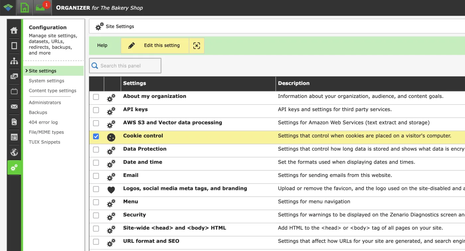This screenshot has height=251, width=465.
Task: Open the briefcase-shaped icon in sidebar
Action: point(14,91)
